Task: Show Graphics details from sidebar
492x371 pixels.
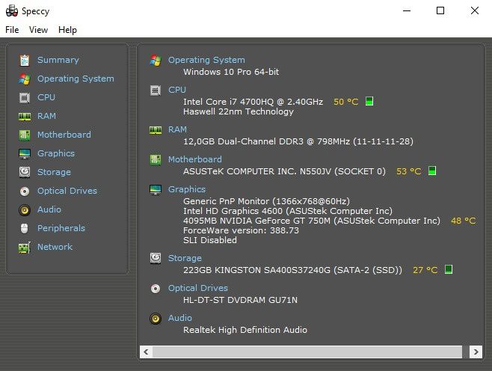Action: (x=56, y=153)
